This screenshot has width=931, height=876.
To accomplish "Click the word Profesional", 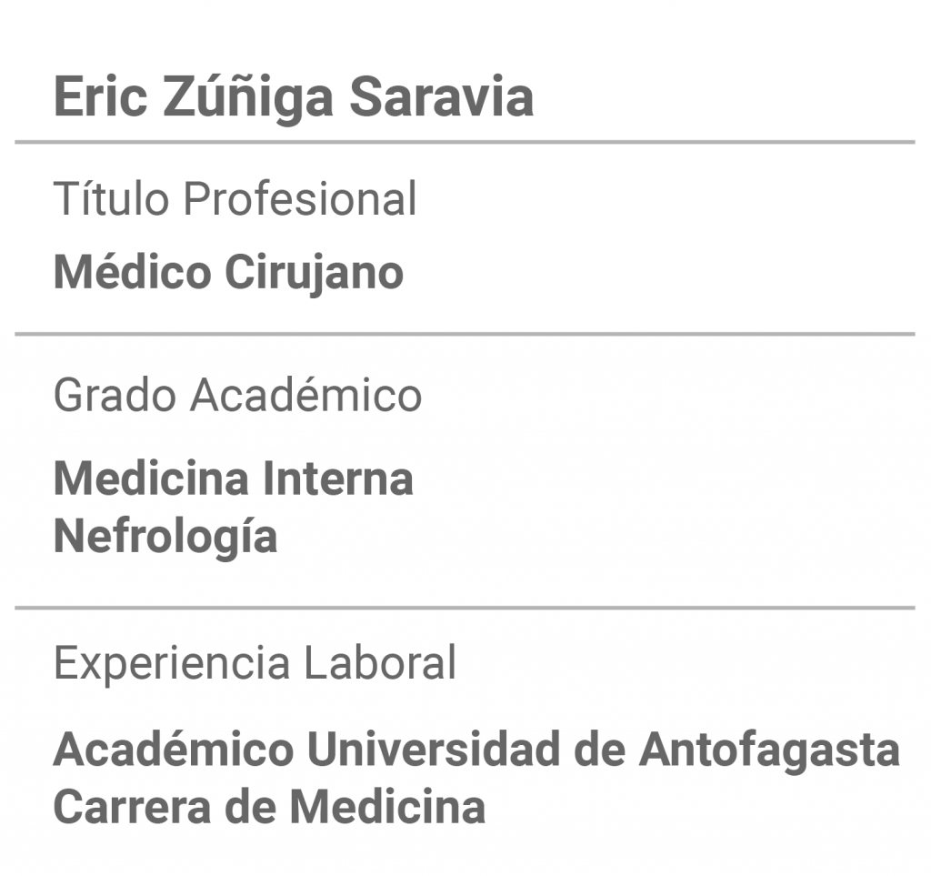I will (x=300, y=197).
